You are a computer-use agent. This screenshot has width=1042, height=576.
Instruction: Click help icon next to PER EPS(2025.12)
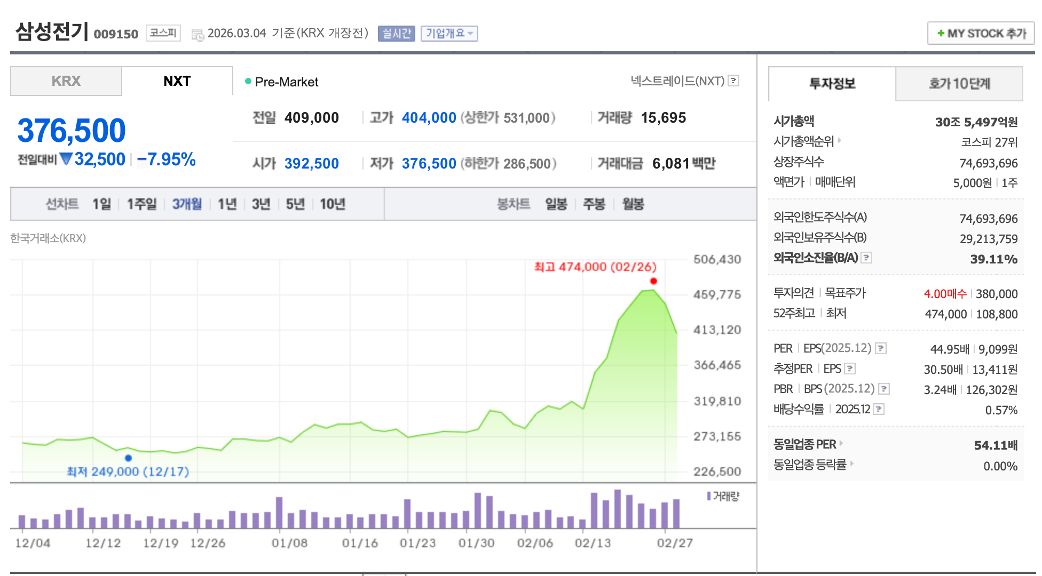pos(881,348)
